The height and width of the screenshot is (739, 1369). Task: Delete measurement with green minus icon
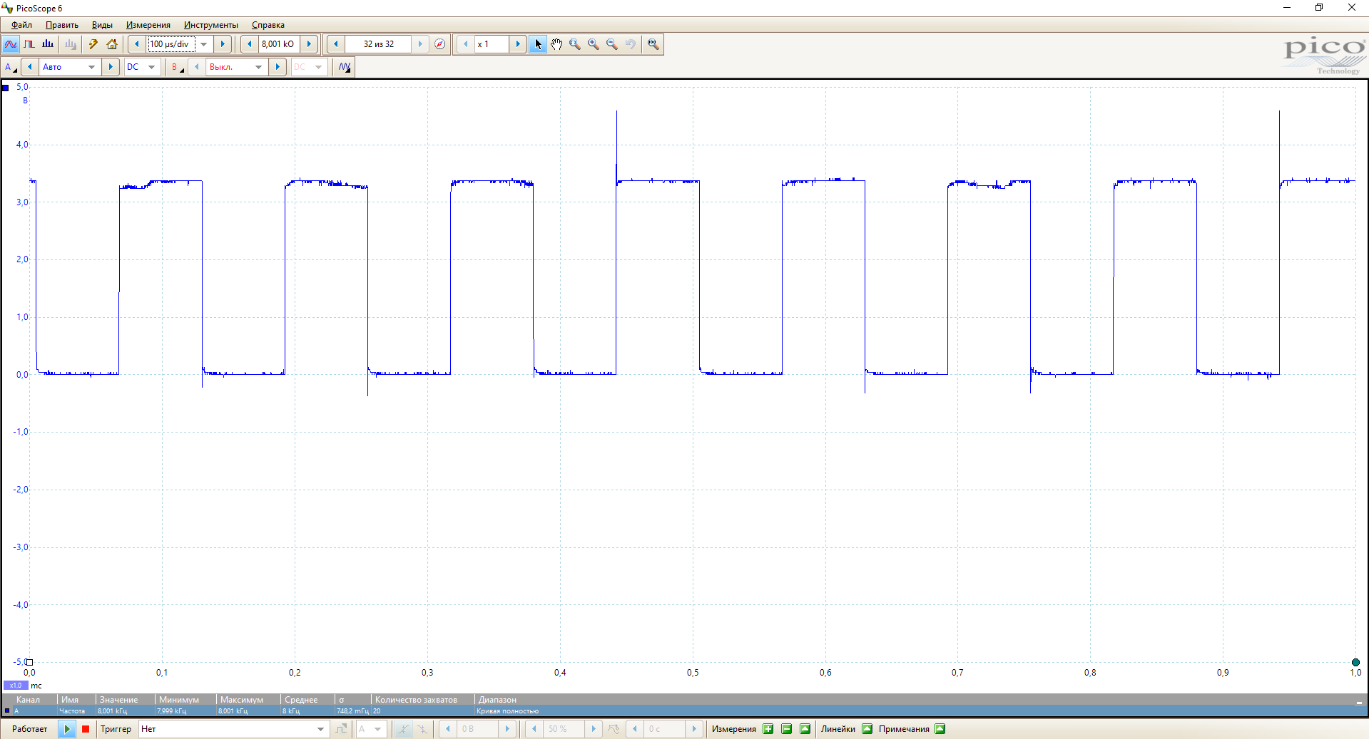787,729
